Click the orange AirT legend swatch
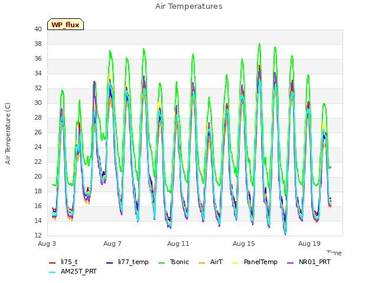 [x=202, y=263]
